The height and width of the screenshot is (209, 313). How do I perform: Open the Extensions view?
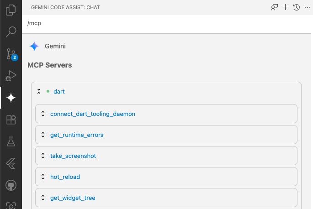[x=11, y=120]
